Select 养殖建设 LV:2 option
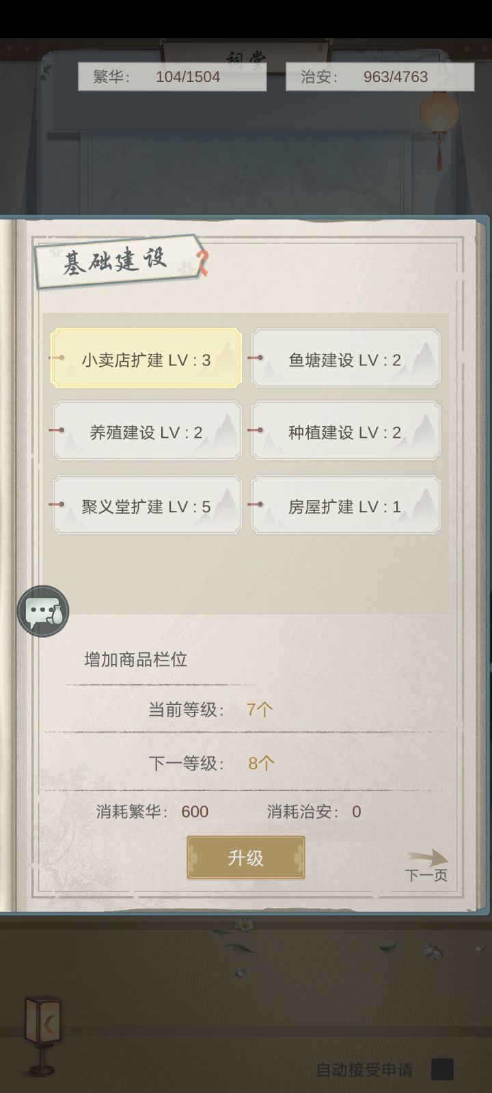This screenshot has height=1093, width=492. [146, 432]
